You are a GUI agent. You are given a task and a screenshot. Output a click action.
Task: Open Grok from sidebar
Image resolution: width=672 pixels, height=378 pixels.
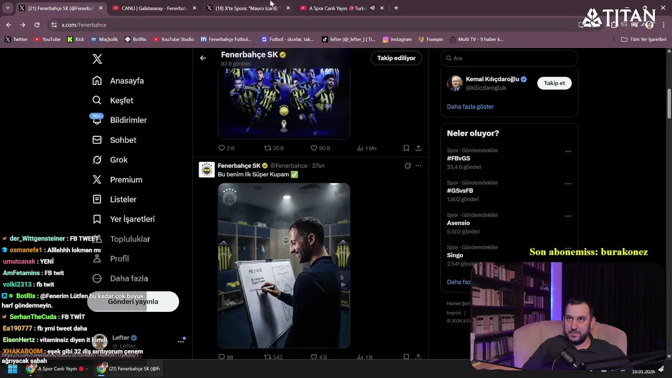point(110,160)
